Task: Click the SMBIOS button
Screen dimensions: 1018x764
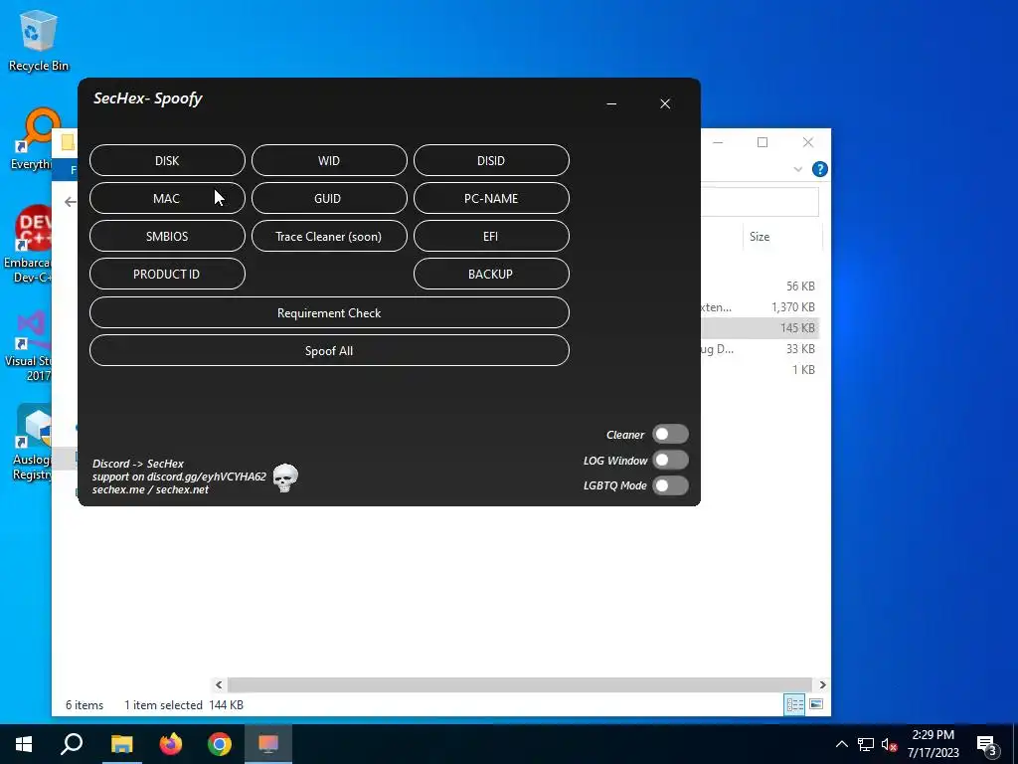Action: click(167, 236)
